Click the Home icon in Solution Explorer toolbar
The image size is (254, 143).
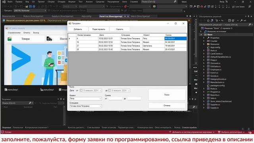[x=208, y=21]
